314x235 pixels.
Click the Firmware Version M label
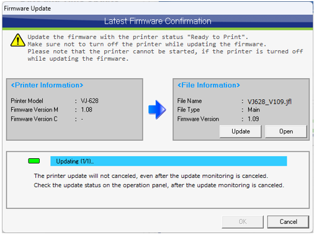(x=34, y=110)
